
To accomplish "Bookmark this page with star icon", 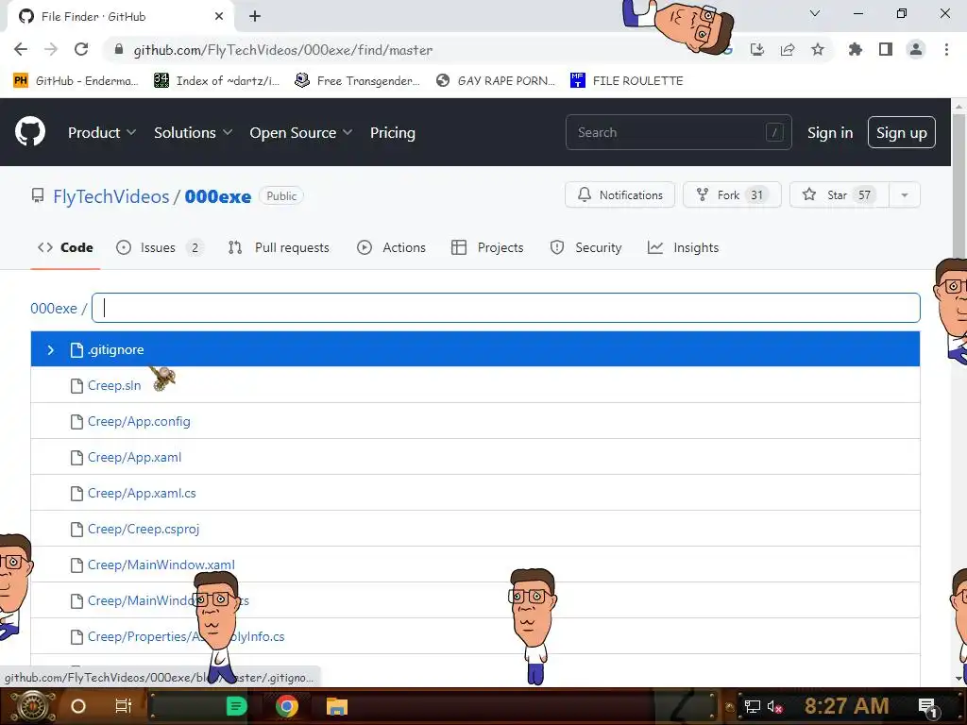I will coord(818,49).
